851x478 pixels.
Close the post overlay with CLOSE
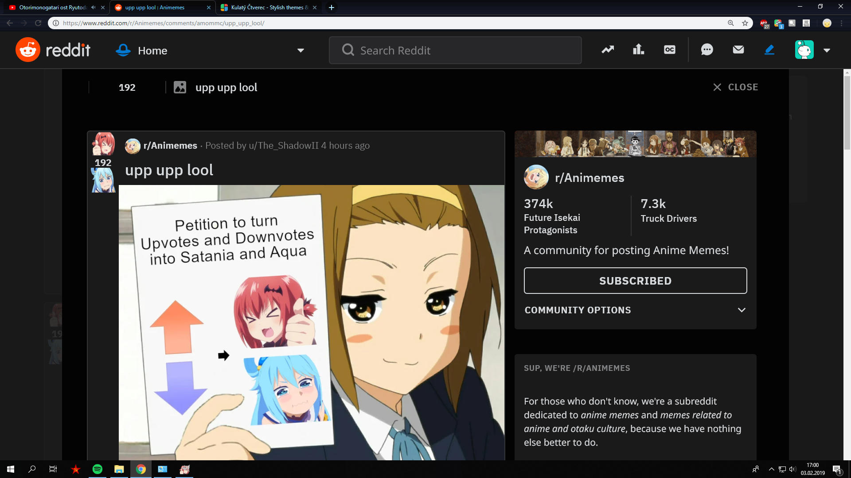(x=736, y=87)
